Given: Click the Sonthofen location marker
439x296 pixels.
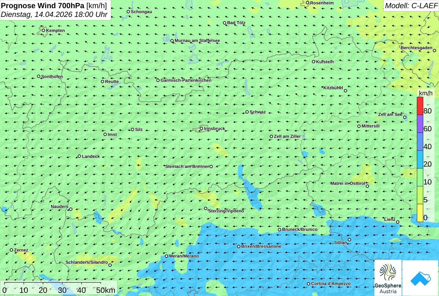Looking at the screenshot, I should pyautogui.click(x=39, y=76).
